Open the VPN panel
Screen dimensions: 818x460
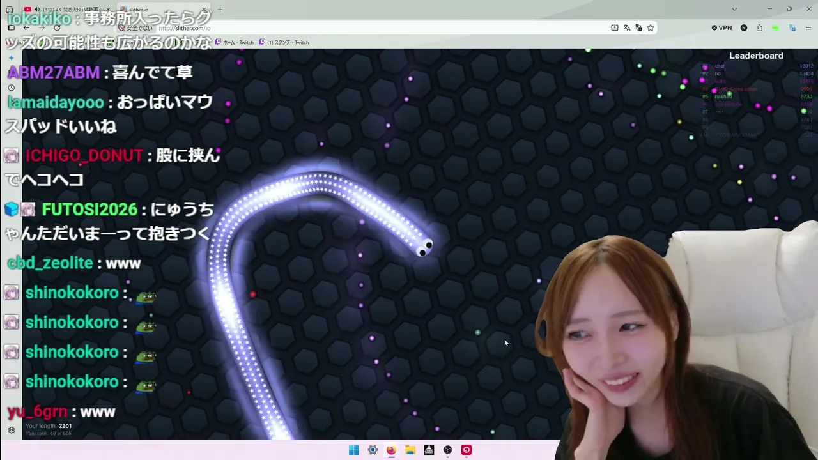tap(722, 28)
